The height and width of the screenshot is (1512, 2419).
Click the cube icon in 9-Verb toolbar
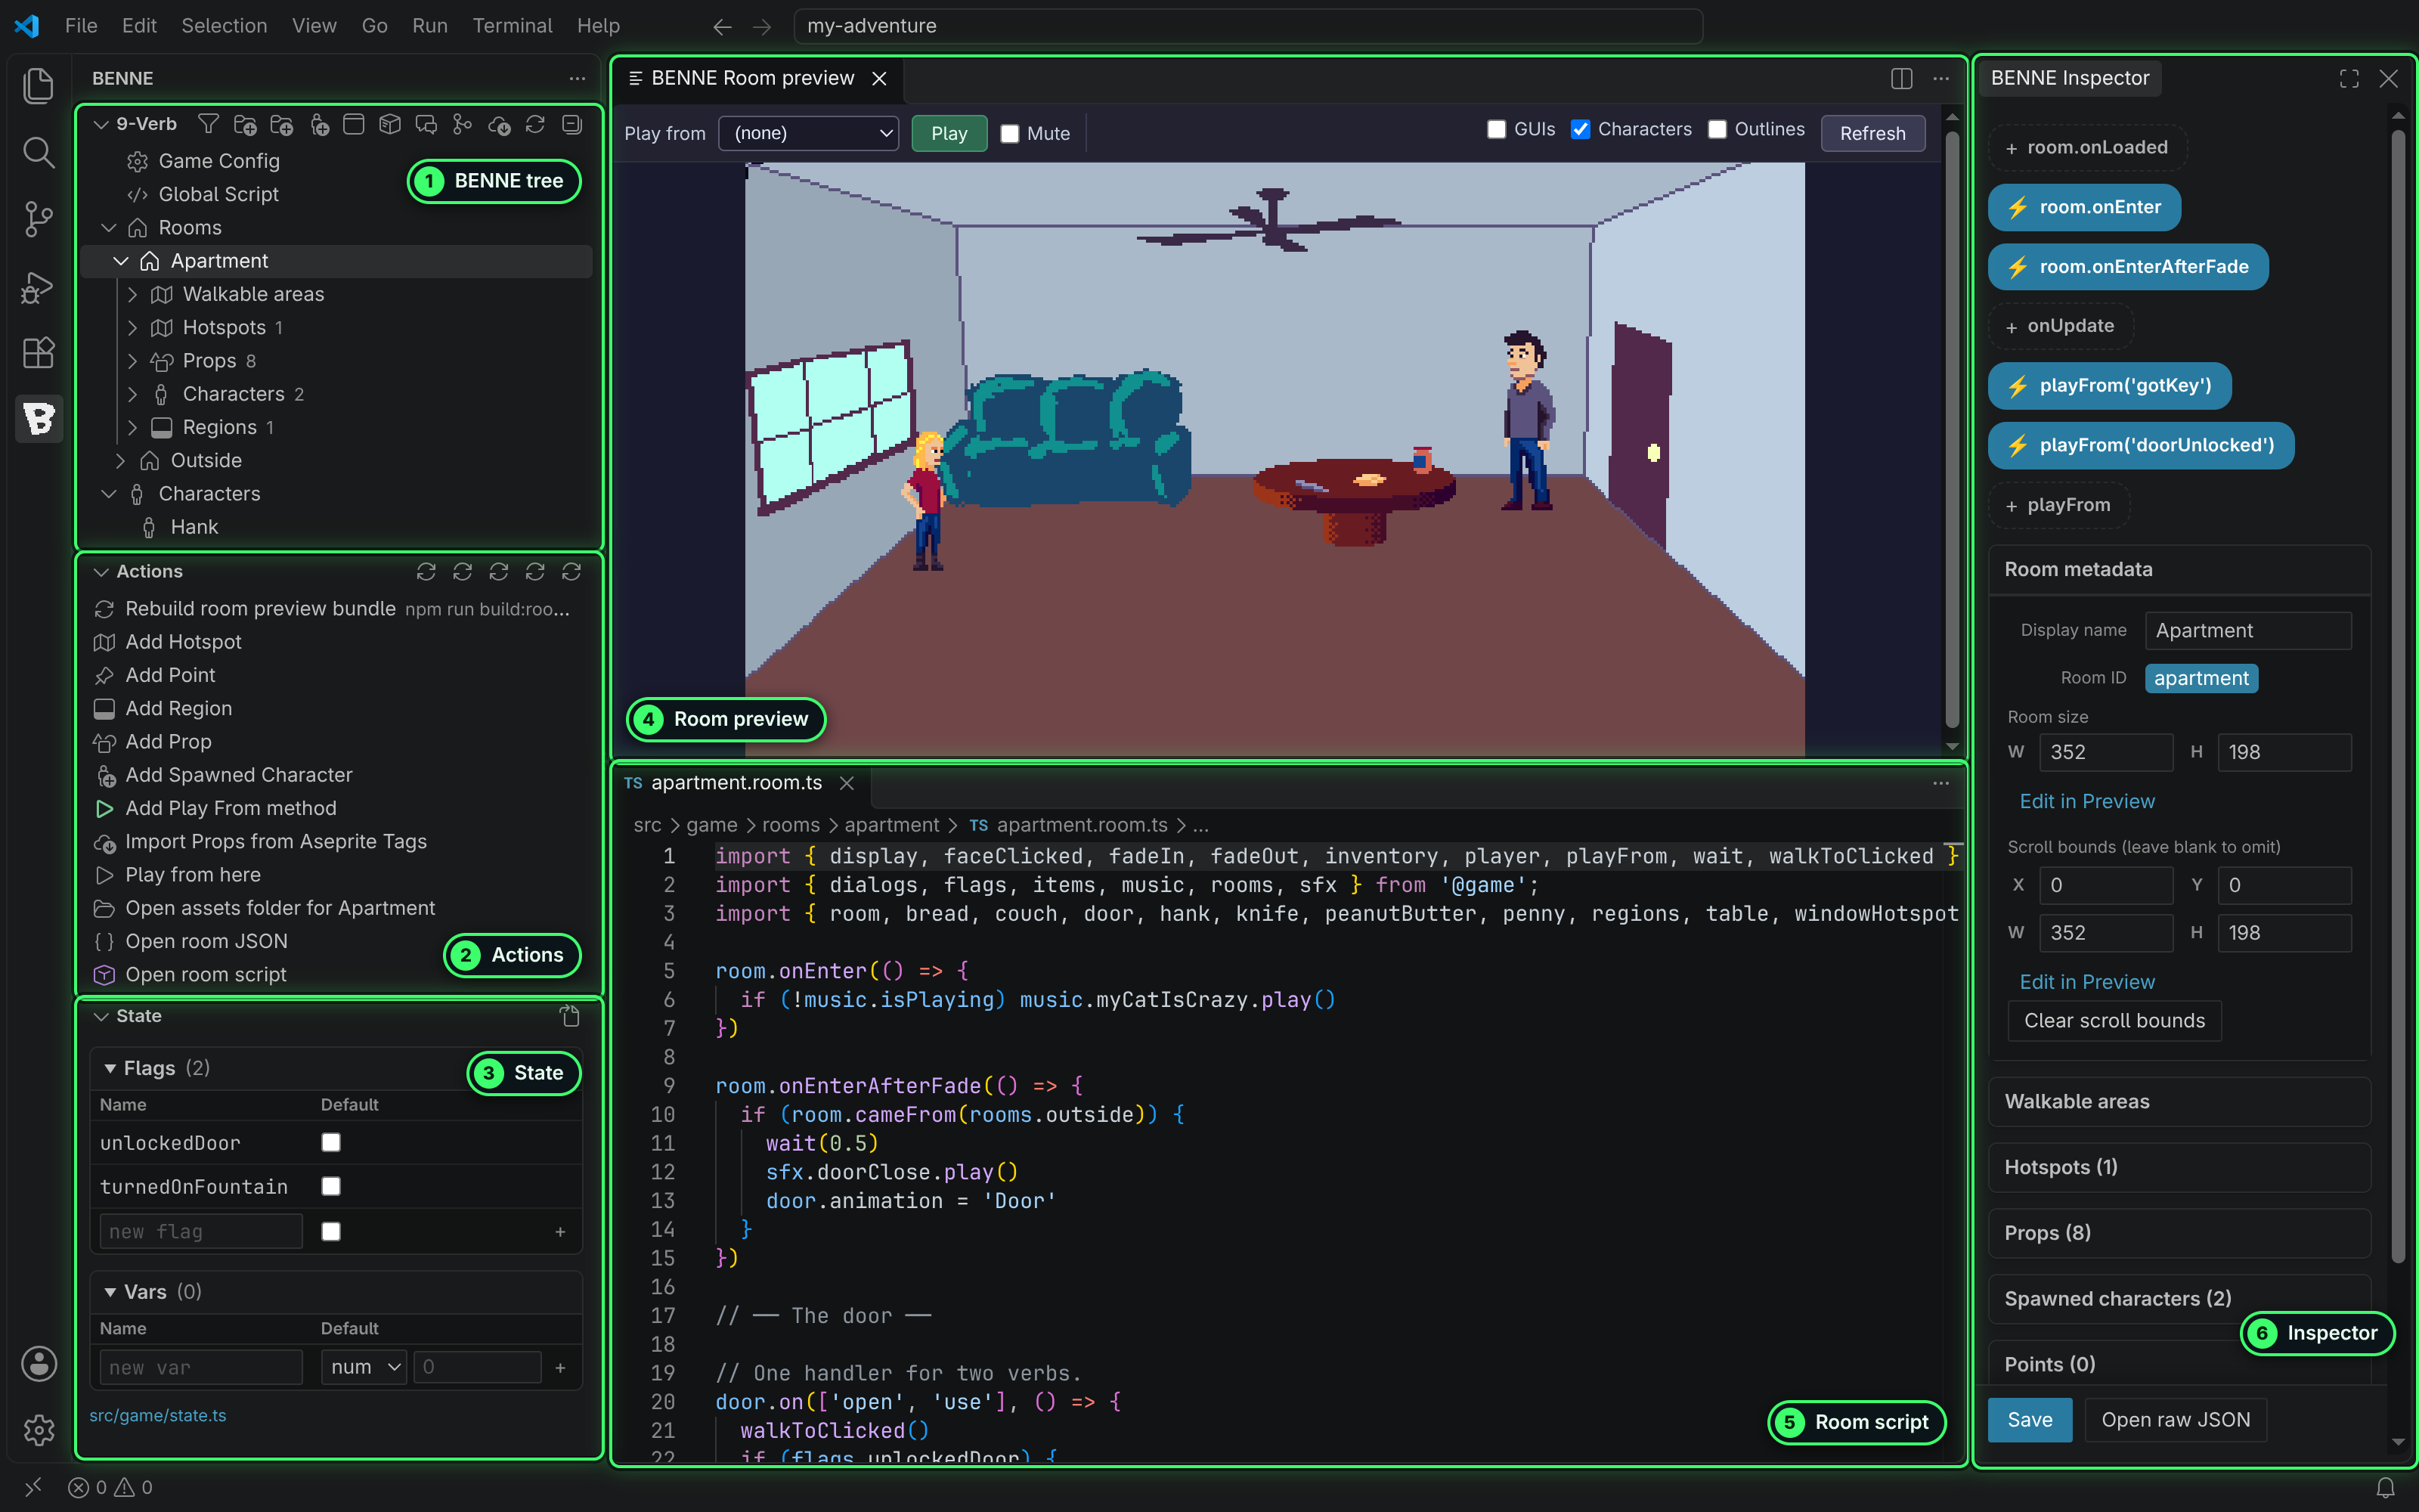(390, 124)
